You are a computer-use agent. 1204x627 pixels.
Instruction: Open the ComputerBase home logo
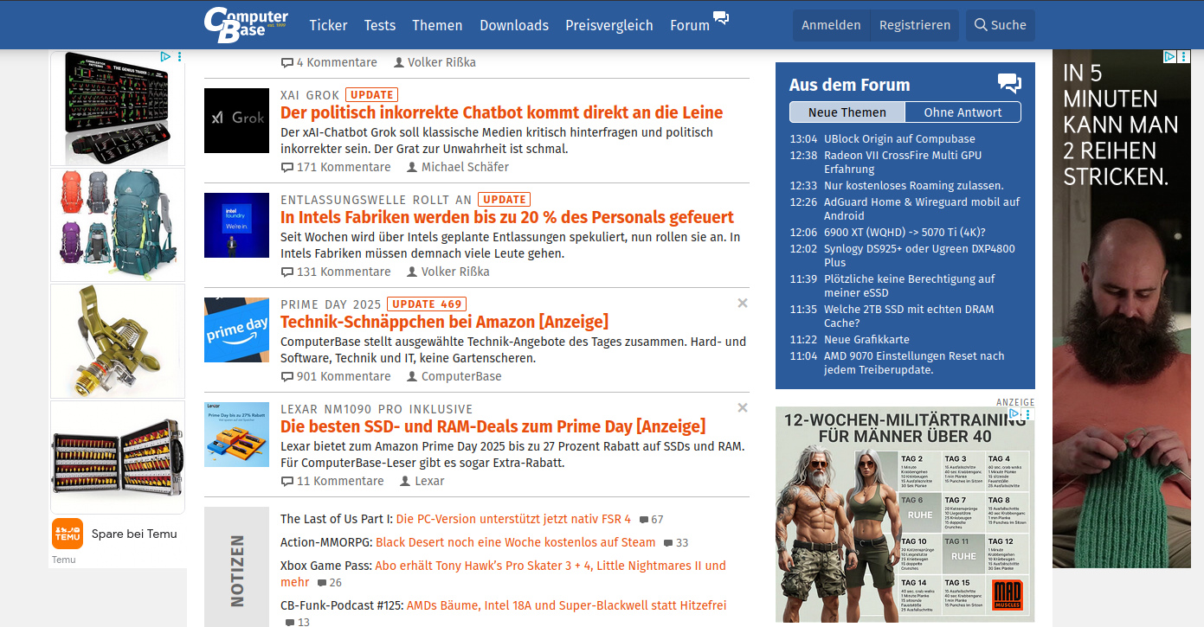coord(246,24)
